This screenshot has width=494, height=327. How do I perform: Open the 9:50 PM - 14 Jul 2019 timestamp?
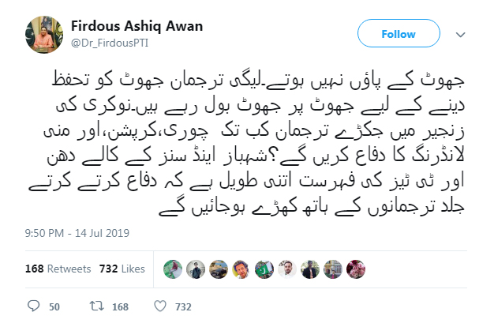pyautogui.click(x=77, y=233)
